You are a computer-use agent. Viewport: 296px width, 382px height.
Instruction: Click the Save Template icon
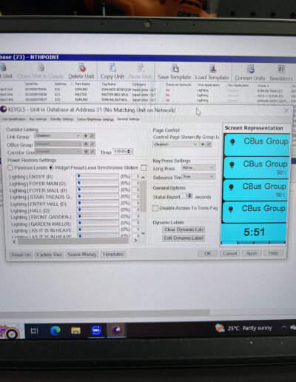[x=175, y=68]
